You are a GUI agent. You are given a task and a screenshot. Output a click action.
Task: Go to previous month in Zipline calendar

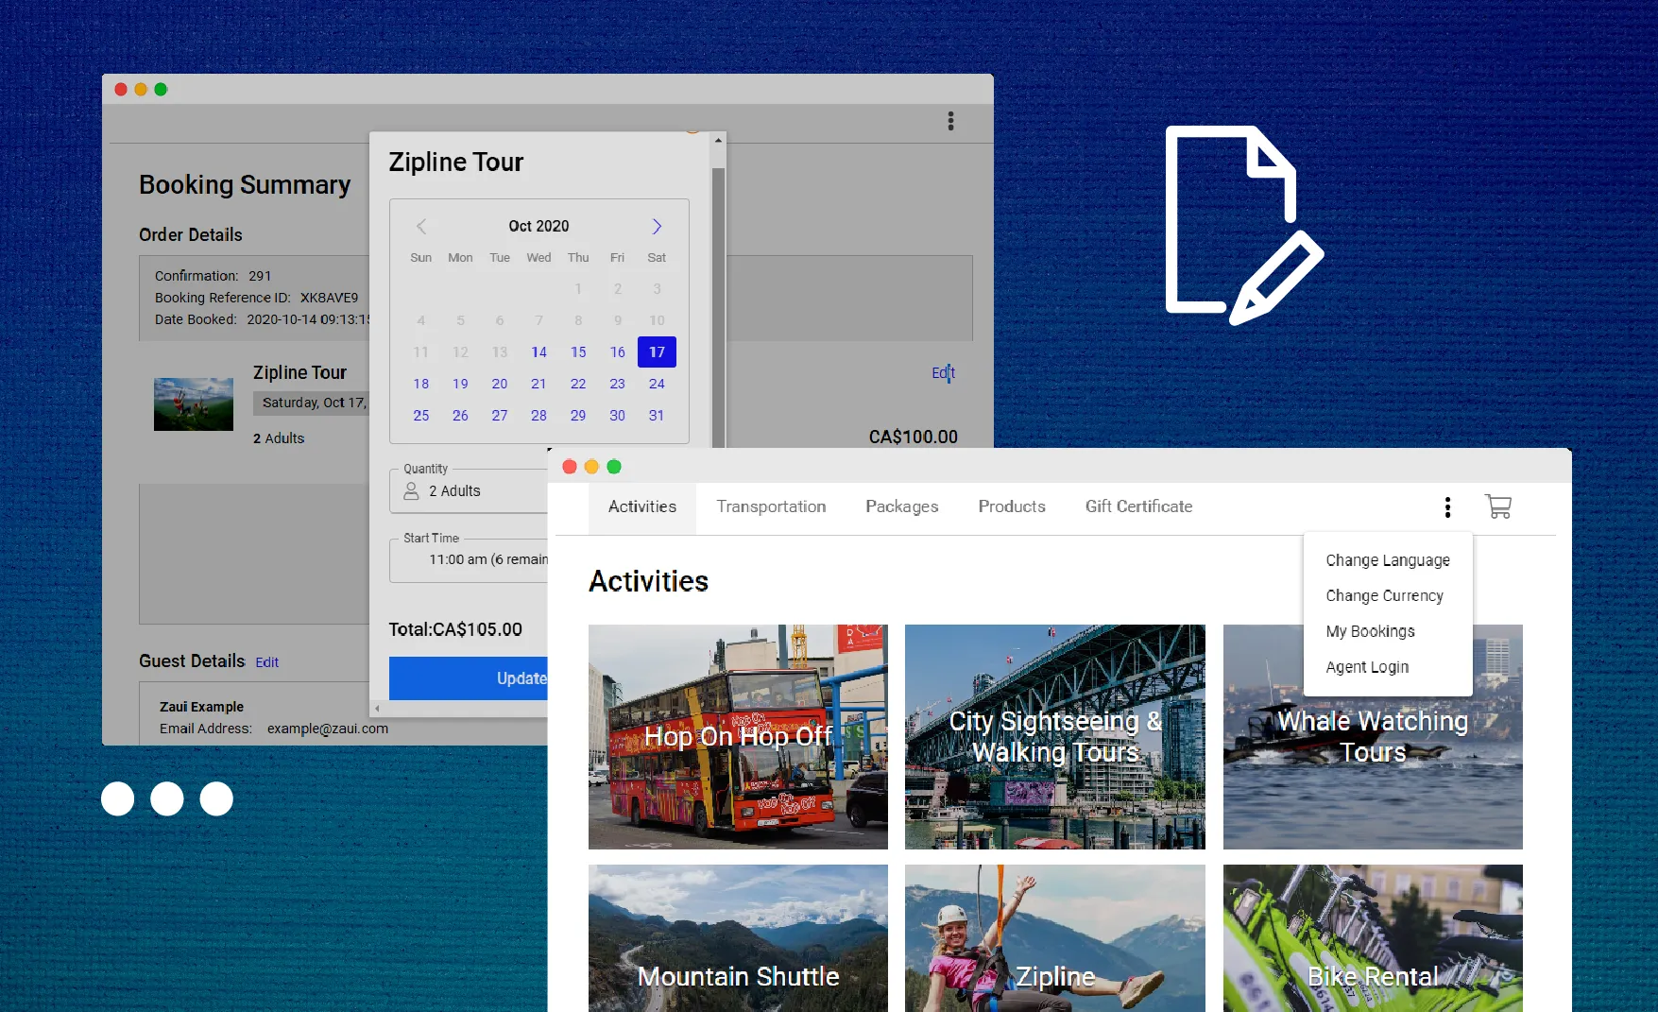click(x=421, y=226)
